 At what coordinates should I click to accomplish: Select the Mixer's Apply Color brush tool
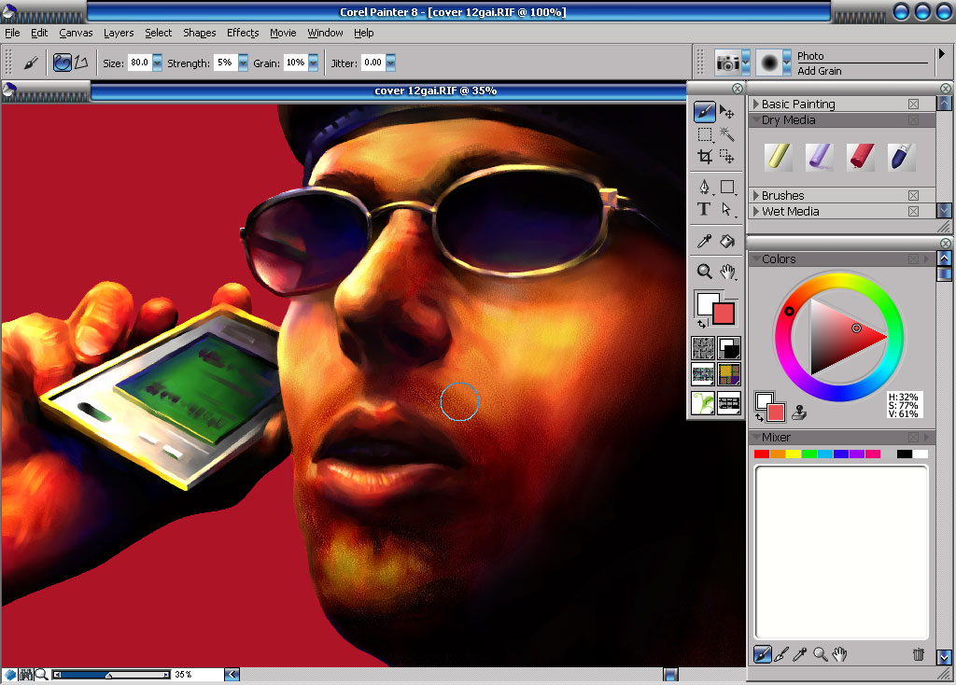[762, 654]
